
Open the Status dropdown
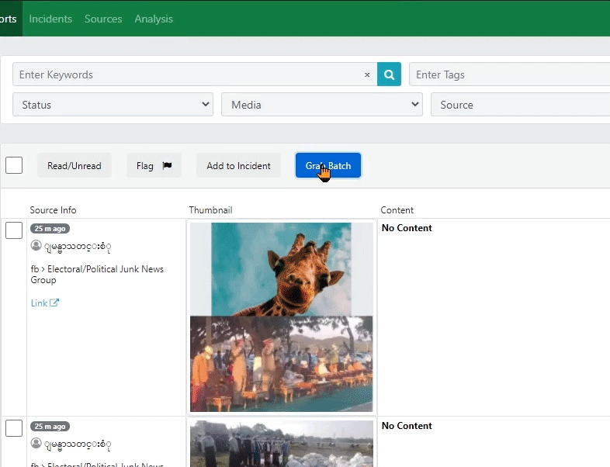point(113,104)
